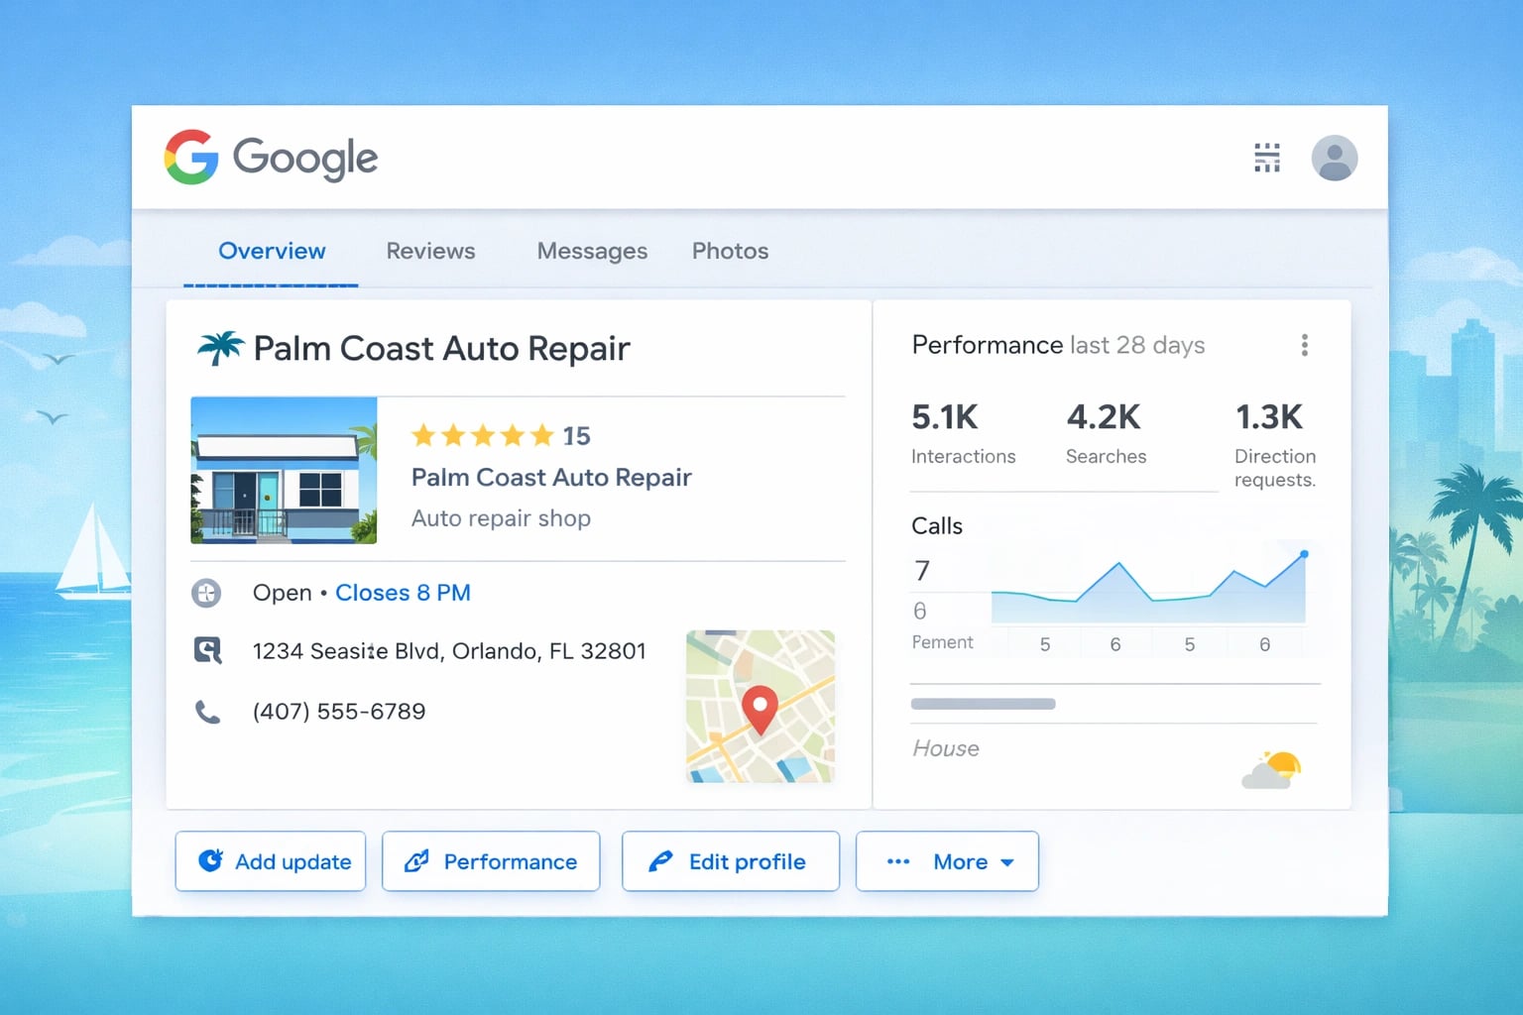Open the More button's chevron arrow
Viewport: 1523px width, 1015px height.
(x=1009, y=862)
